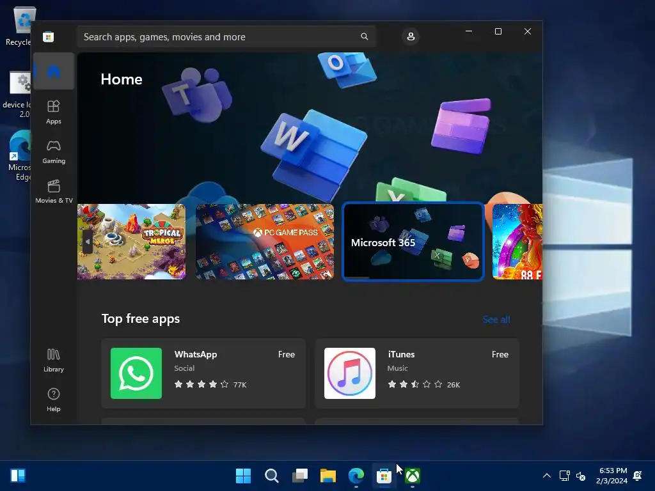Viewport: 655px width, 491px height.
Task: Open Task View on taskbar
Action: click(299, 476)
